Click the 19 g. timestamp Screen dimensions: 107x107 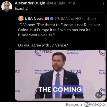[72, 3]
